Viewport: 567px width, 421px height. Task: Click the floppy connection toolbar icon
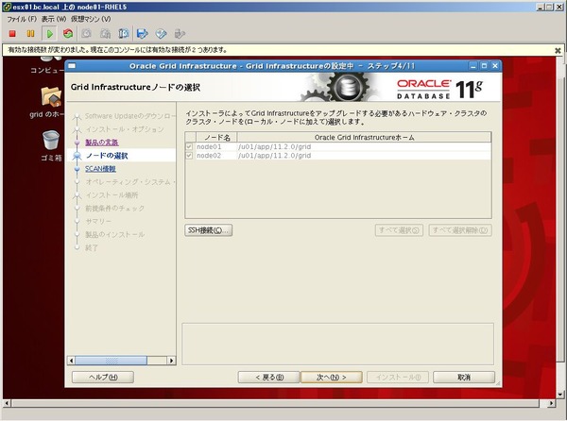coord(143,34)
